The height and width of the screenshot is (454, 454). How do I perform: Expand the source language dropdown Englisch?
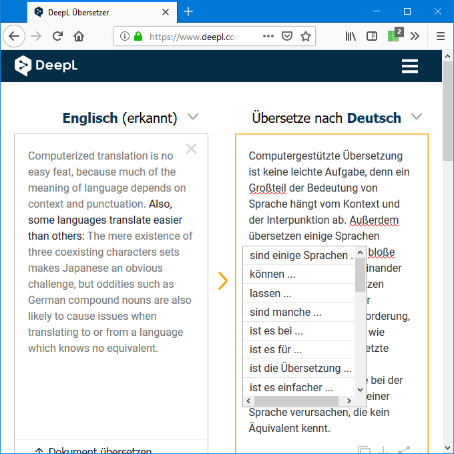pyautogui.click(x=193, y=117)
